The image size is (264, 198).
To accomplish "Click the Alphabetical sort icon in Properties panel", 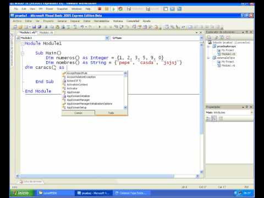I will (x=214, y=119).
